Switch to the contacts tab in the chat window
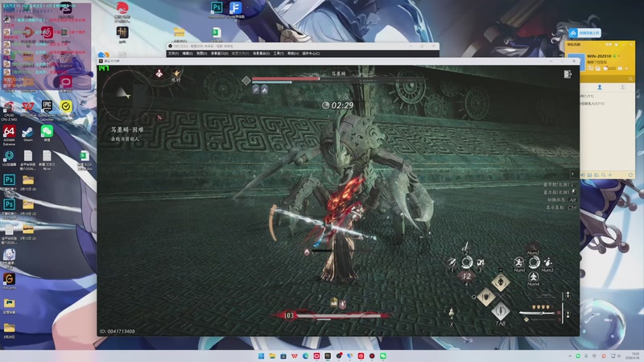Viewport: 644px width, 362px height. click(x=600, y=87)
